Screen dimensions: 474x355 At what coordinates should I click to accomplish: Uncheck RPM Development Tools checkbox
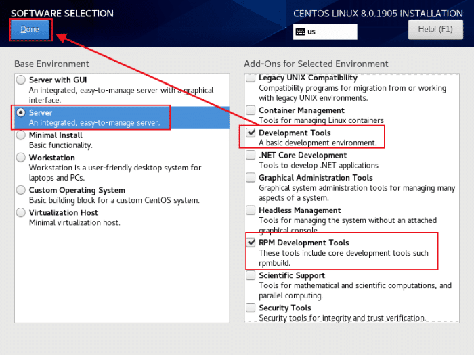coord(251,243)
